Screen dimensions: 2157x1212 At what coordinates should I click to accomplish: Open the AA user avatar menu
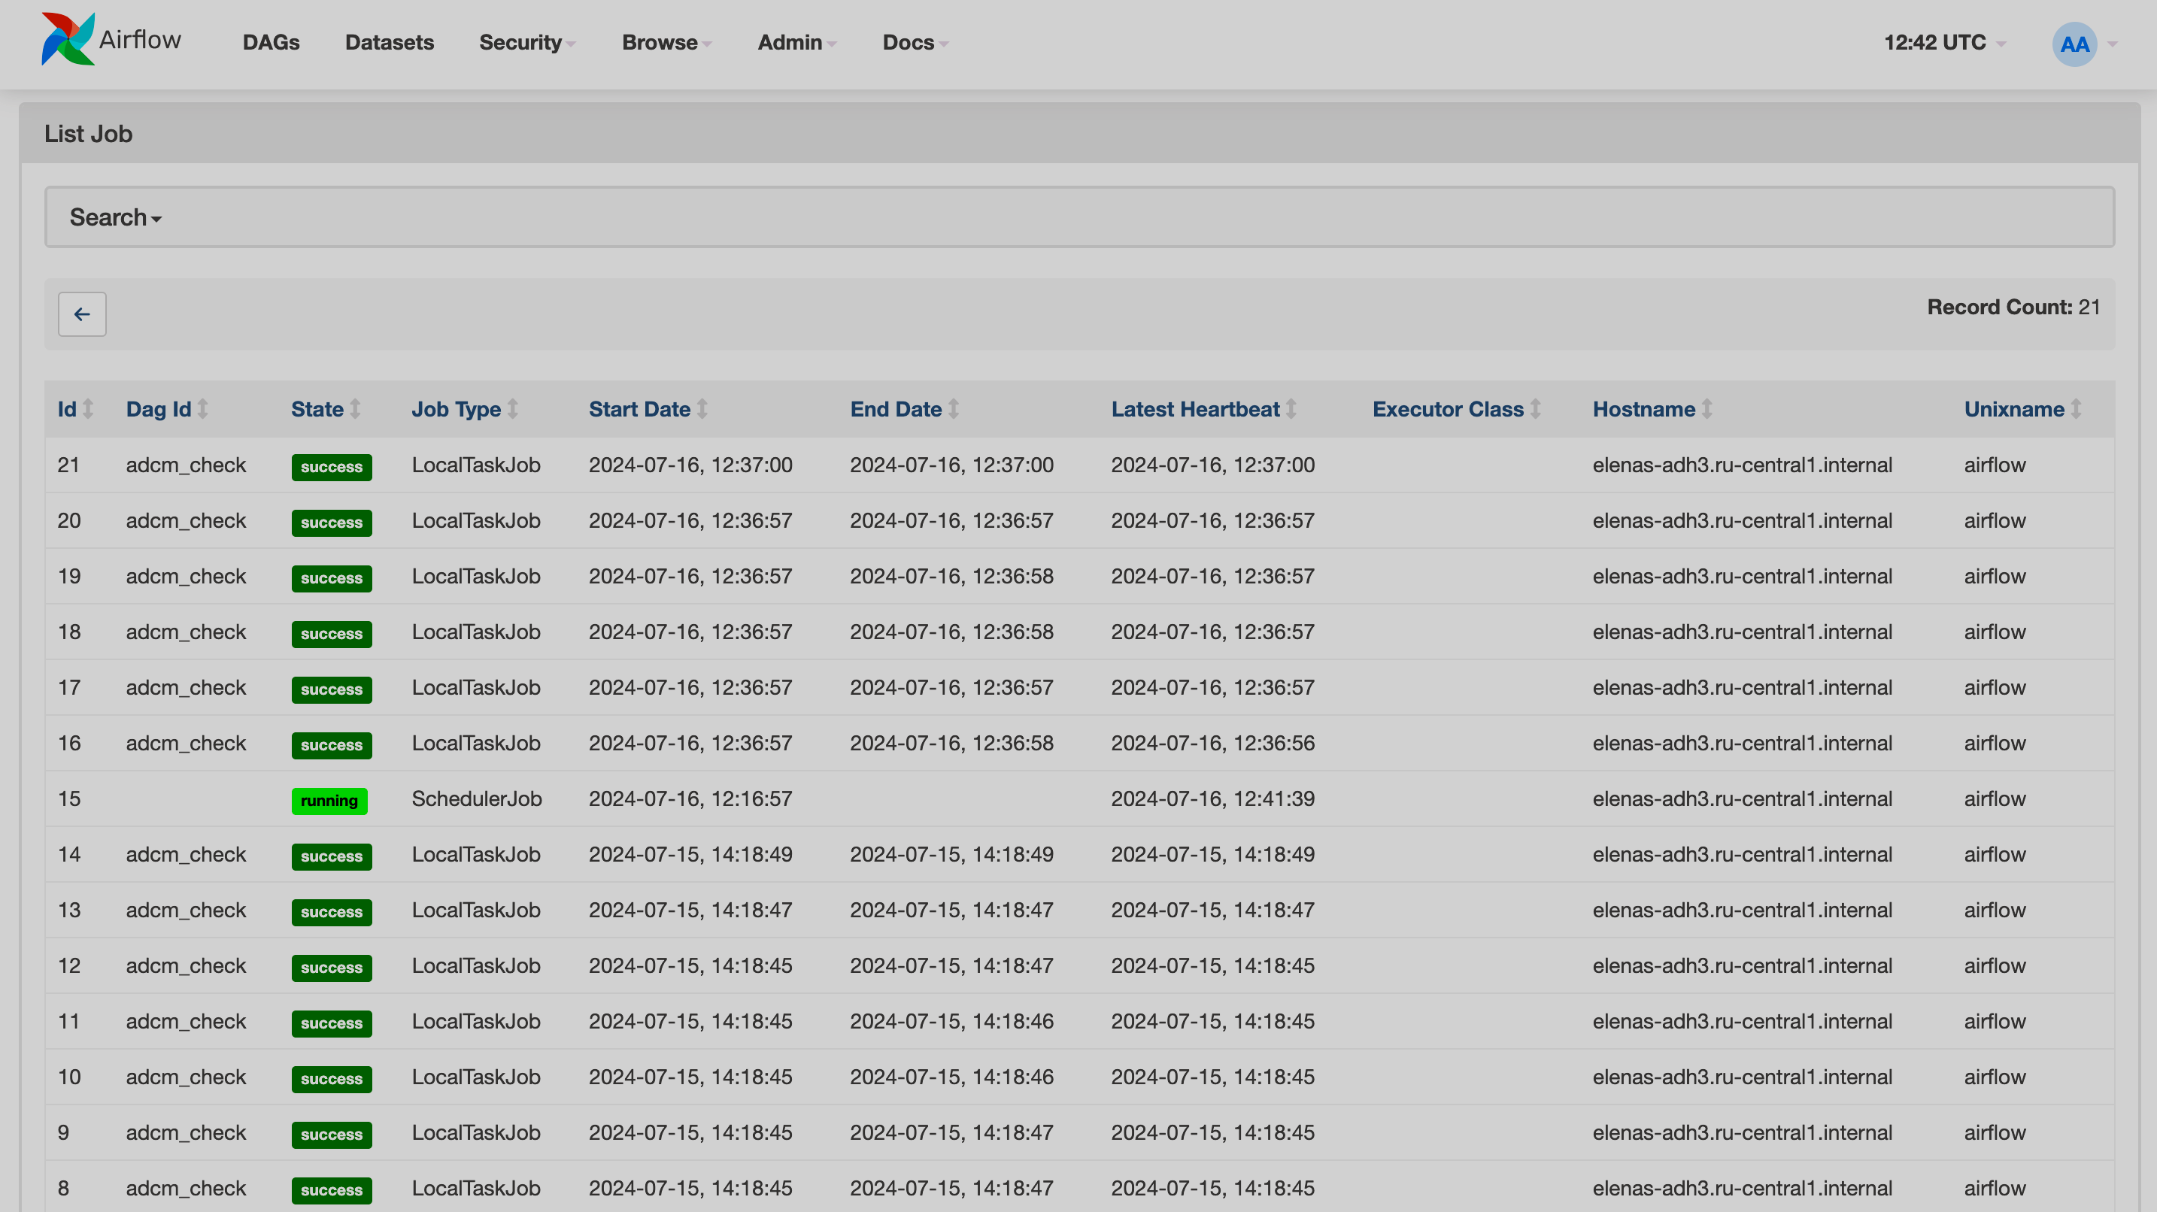[x=2074, y=44]
